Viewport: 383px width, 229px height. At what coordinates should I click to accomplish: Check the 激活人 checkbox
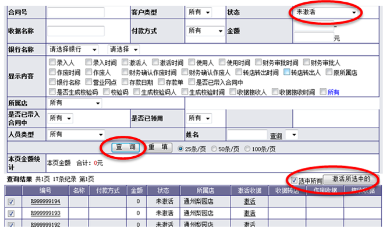point(125,62)
